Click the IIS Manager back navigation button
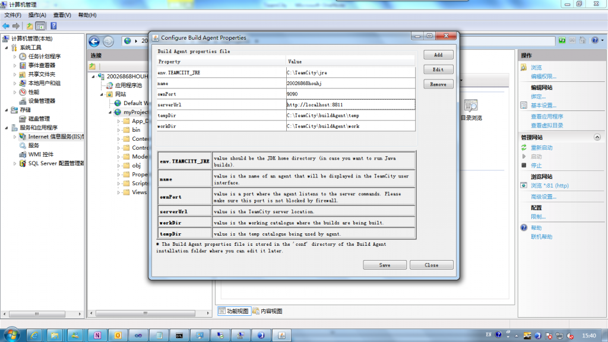The height and width of the screenshot is (342, 608). 94,41
